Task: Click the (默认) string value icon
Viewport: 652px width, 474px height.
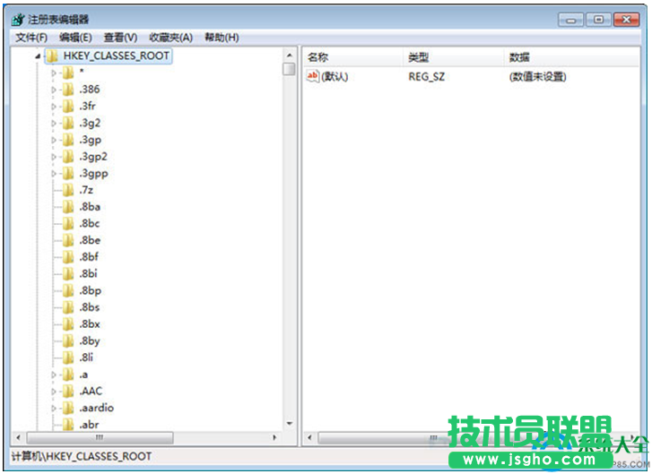Action: click(x=313, y=77)
